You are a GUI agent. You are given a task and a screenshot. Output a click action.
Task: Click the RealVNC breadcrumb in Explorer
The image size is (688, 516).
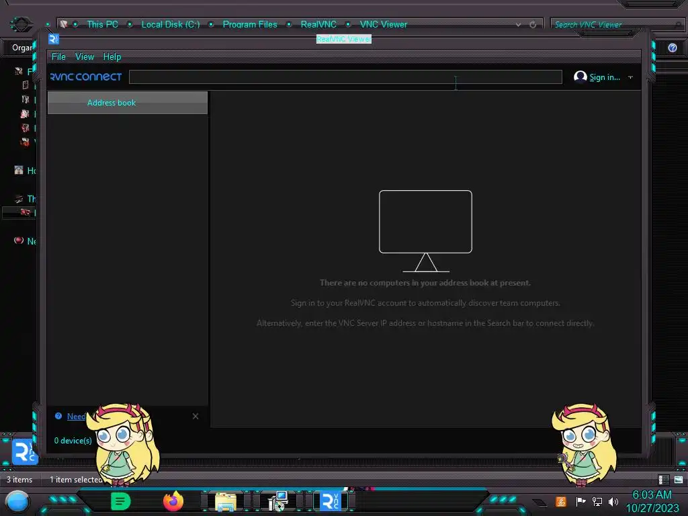coord(318,25)
